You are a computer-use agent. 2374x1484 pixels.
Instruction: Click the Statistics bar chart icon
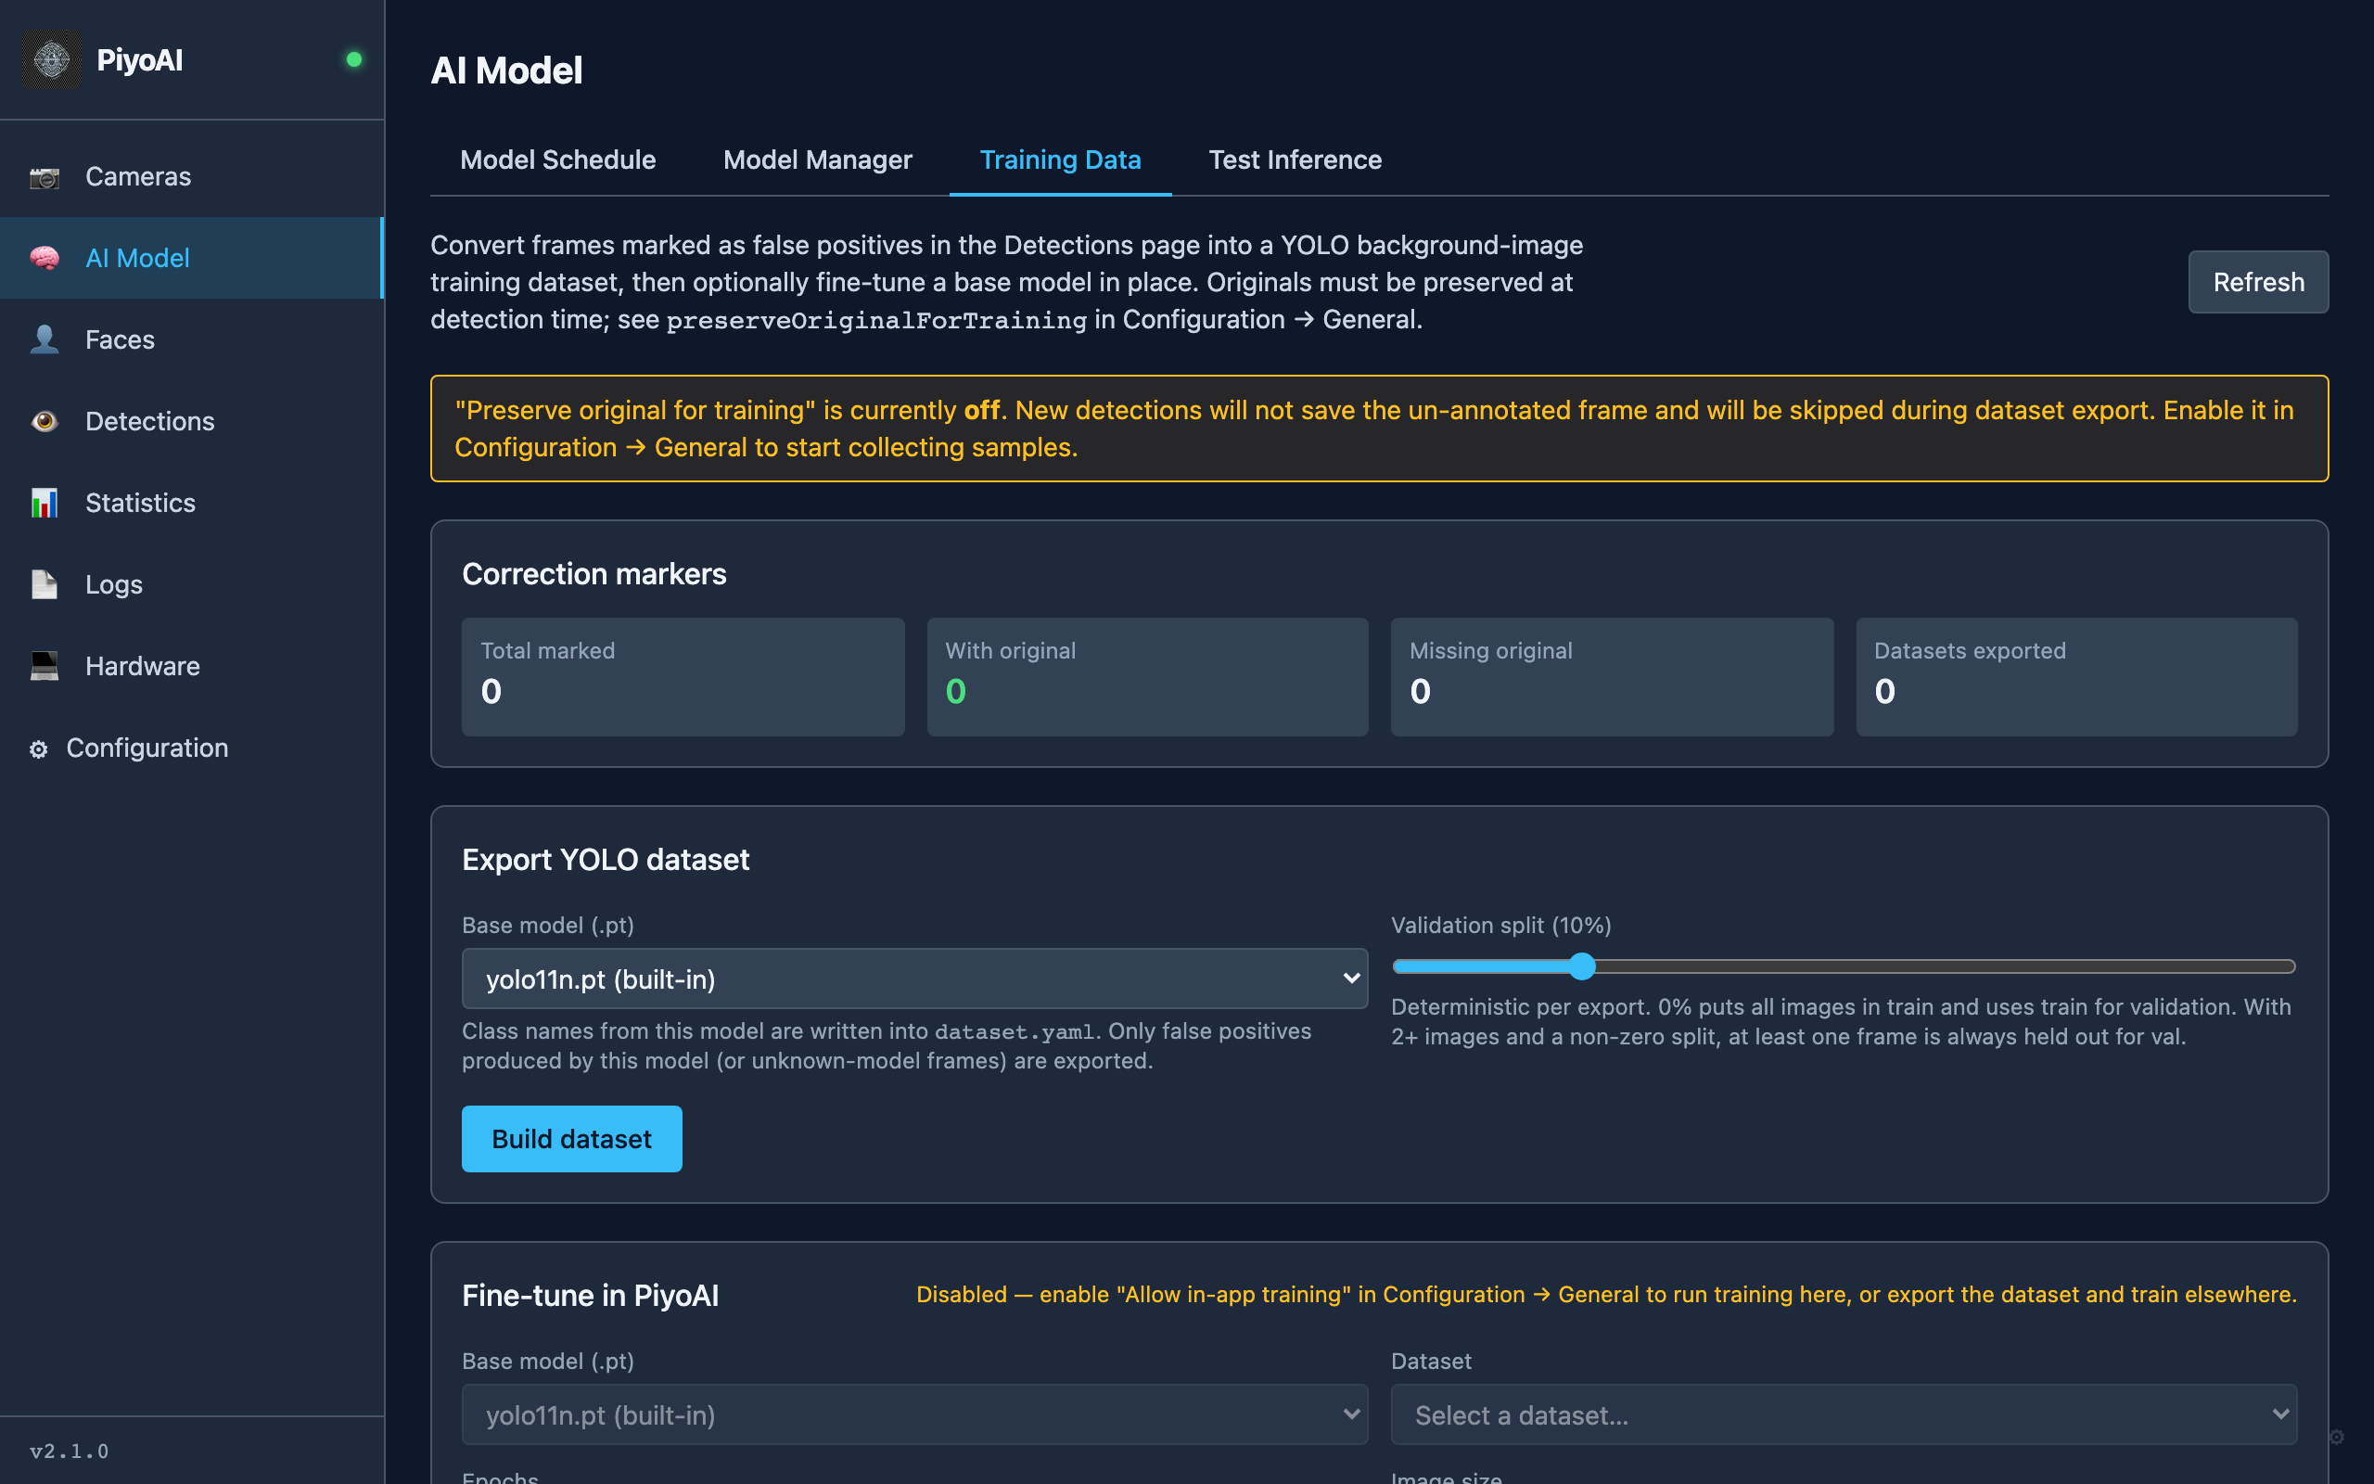(x=45, y=503)
